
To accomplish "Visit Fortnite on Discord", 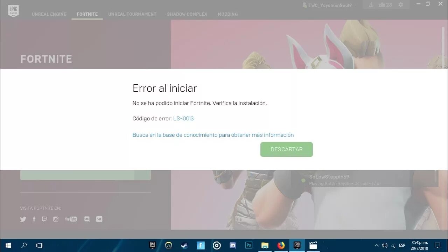I will [x=87, y=219].
